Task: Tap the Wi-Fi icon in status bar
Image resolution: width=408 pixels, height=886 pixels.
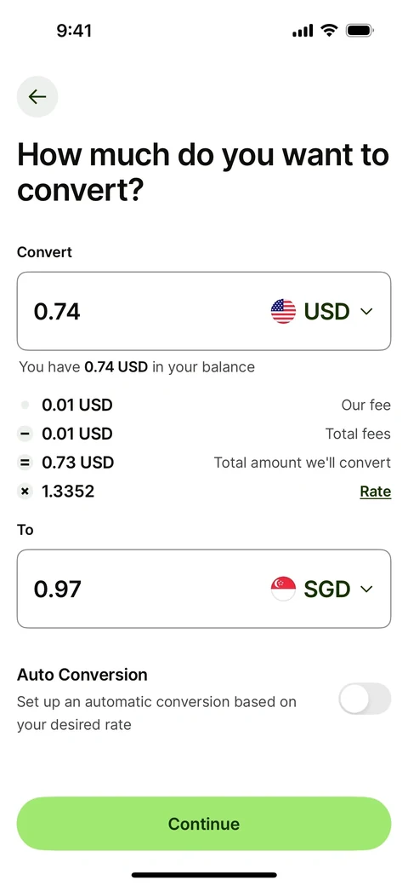Action: 329,31
